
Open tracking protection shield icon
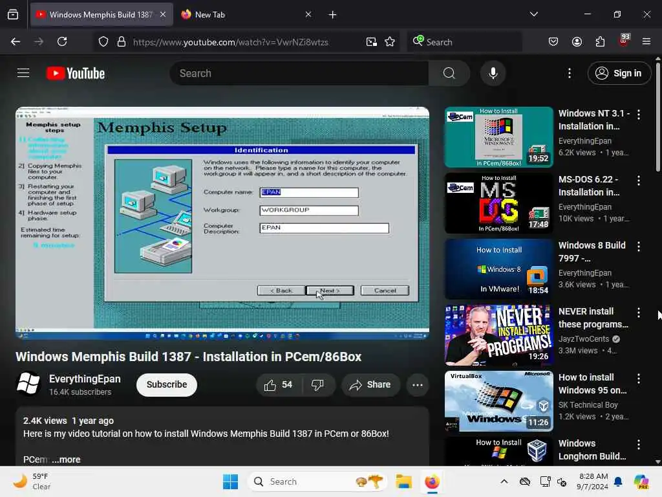pyautogui.click(x=103, y=42)
